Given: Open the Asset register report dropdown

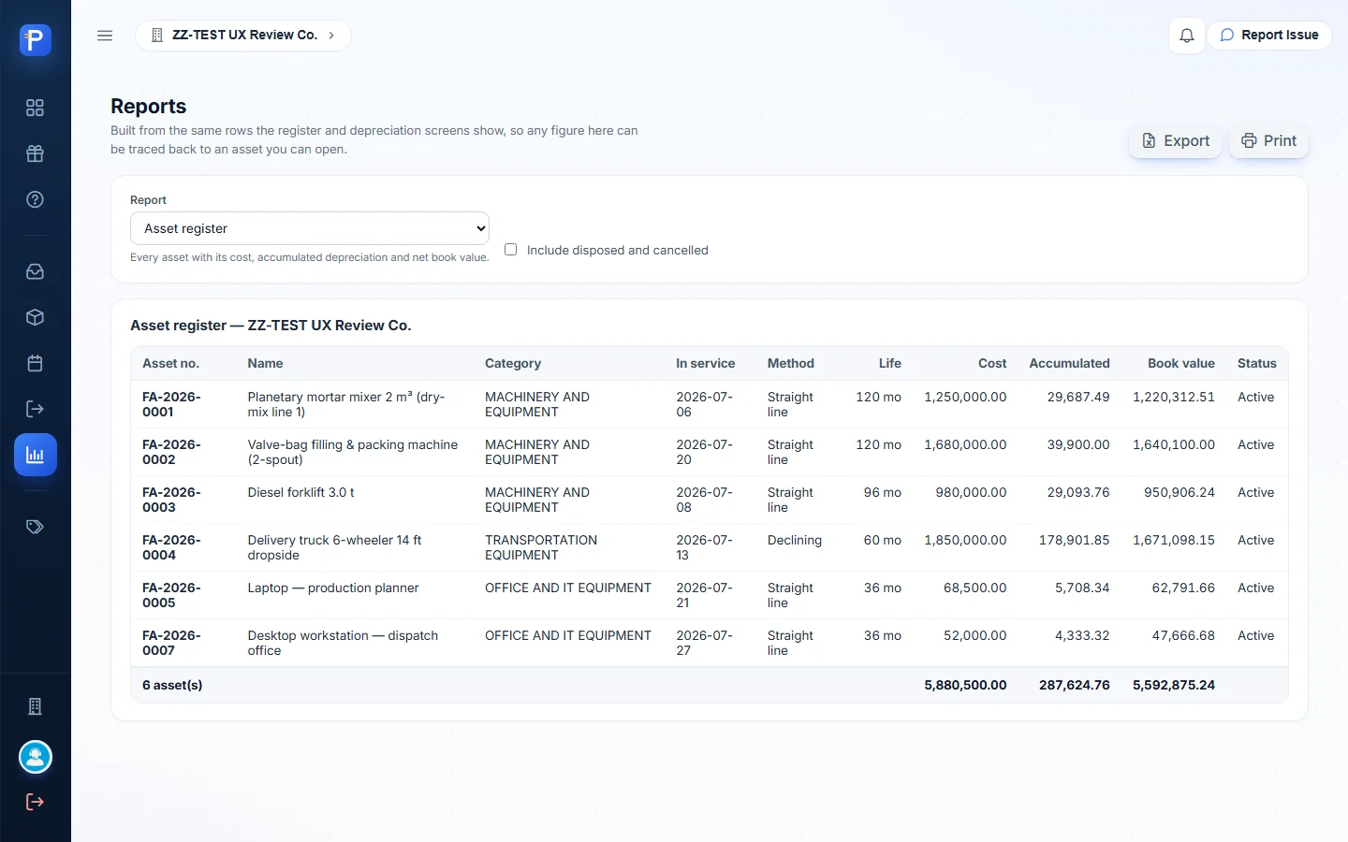Looking at the screenshot, I should [310, 228].
